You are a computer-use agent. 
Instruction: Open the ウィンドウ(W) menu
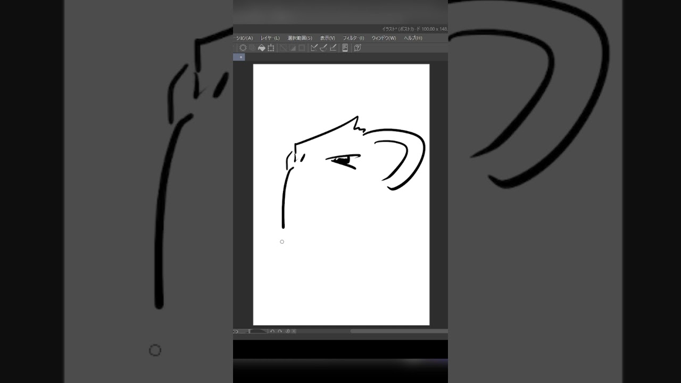[x=384, y=38]
